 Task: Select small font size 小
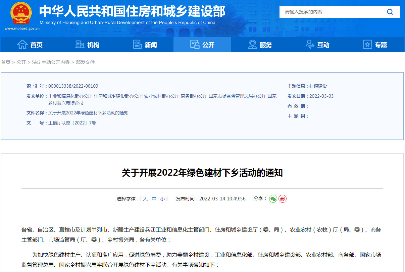coord(162,199)
